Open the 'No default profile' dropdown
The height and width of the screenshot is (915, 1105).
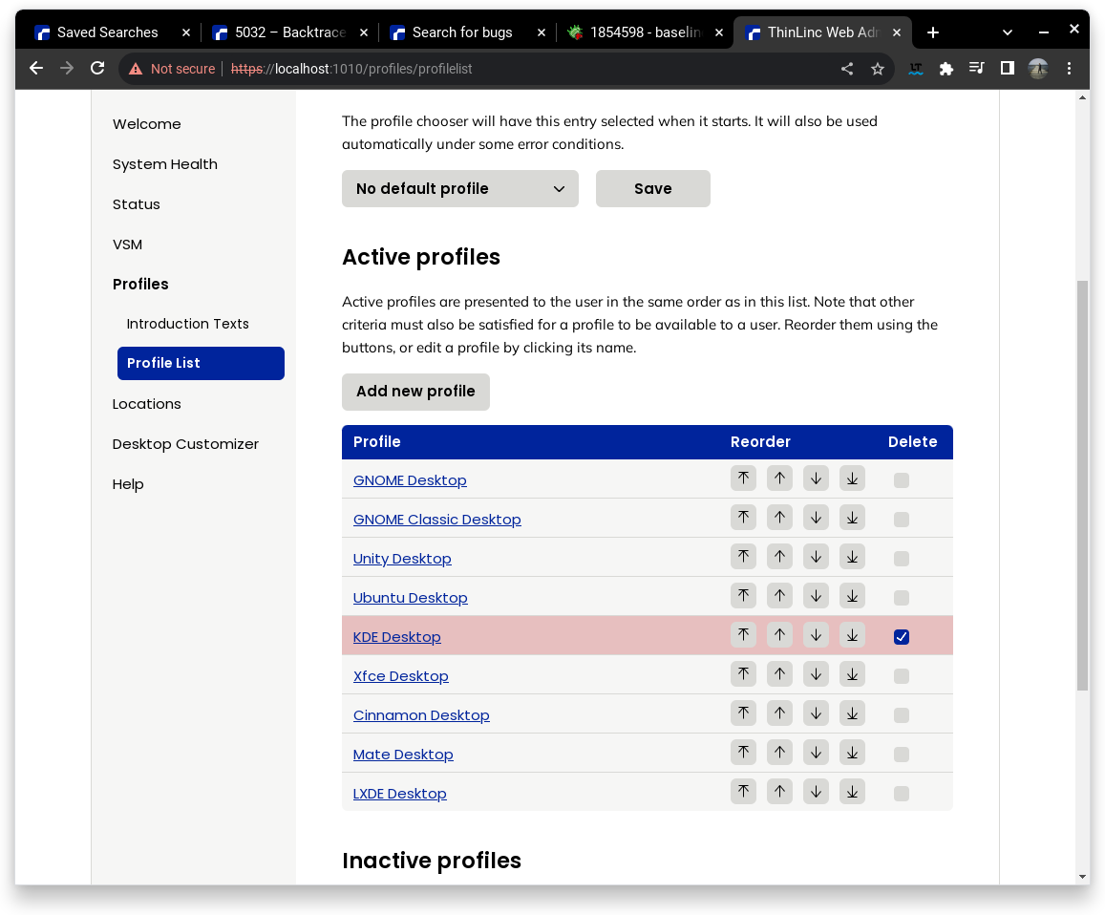pos(460,189)
